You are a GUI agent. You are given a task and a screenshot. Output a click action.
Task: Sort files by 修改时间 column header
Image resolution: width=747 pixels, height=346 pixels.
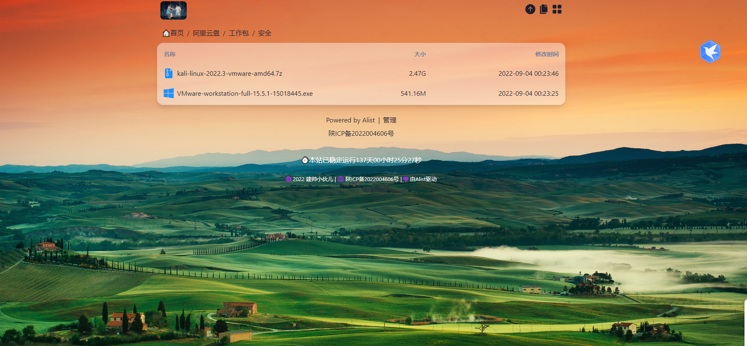coord(547,54)
